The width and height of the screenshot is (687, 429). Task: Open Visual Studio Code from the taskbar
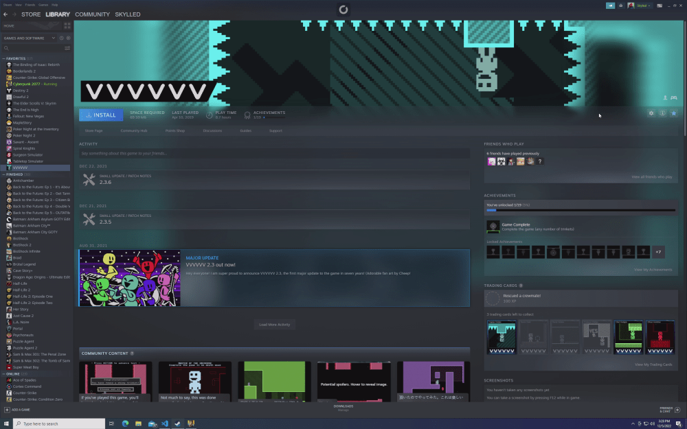[x=164, y=424]
